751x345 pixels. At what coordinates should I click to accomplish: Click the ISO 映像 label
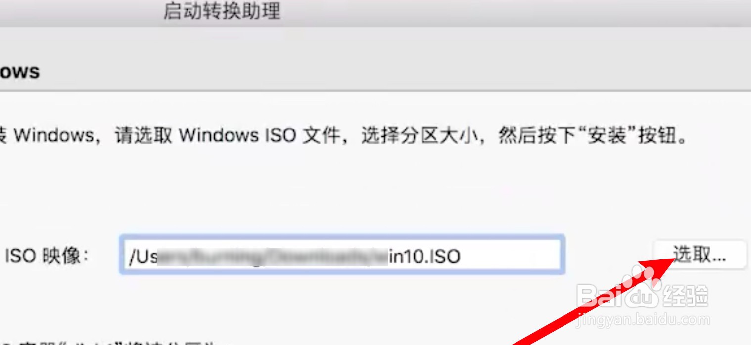click(47, 256)
